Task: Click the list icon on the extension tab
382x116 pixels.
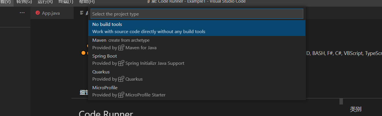Action: point(82,13)
